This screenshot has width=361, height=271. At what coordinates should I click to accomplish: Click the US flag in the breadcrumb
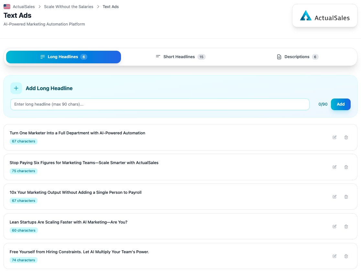point(6,6)
